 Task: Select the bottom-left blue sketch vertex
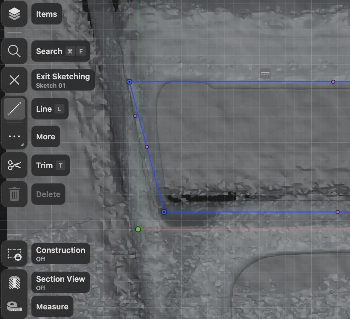164,212
